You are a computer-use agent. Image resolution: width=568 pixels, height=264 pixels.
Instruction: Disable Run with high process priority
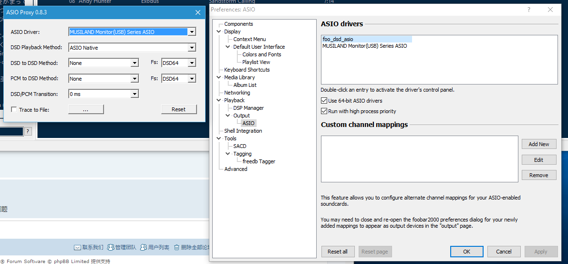click(324, 111)
